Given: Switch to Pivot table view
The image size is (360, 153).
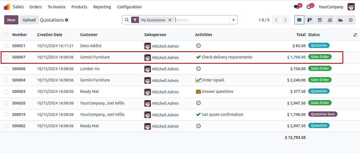Looking at the screenshot, I should pyautogui.click(x=330, y=20).
